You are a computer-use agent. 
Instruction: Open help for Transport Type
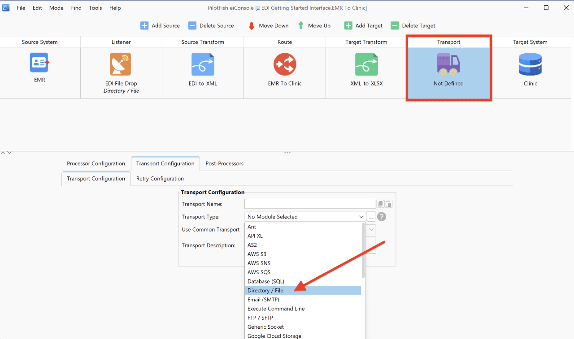(x=382, y=217)
